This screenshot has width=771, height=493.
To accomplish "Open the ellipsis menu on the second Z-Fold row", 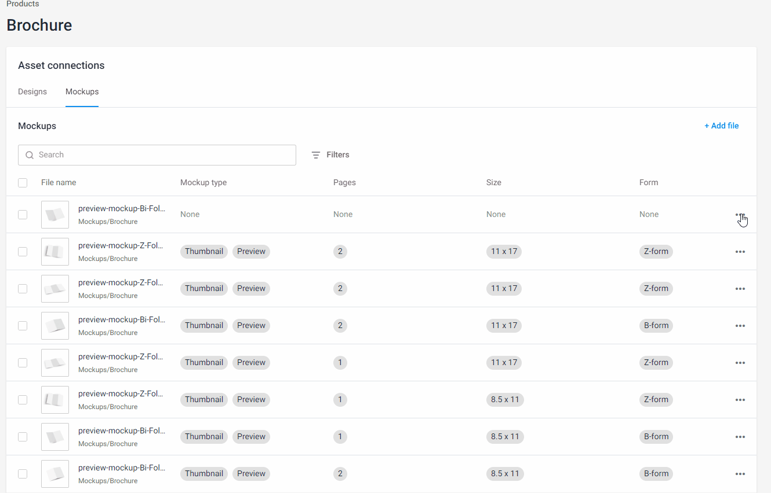I will click(x=740, y=288).
